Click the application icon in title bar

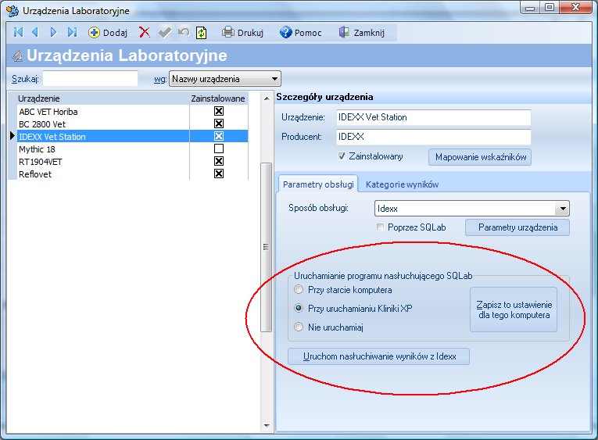point(13,11)
